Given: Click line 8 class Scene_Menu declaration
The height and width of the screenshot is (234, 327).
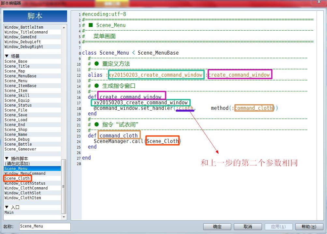Looking at the screenshot, I should [130, 53].
